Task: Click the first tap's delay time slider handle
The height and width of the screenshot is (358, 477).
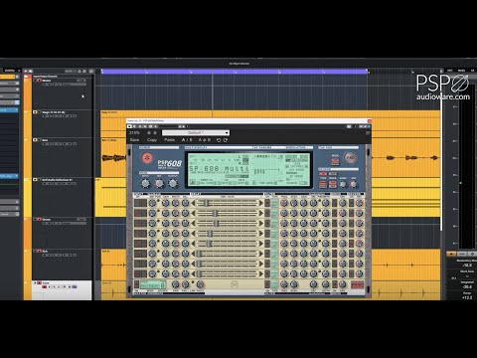Action: coord(206,203)
